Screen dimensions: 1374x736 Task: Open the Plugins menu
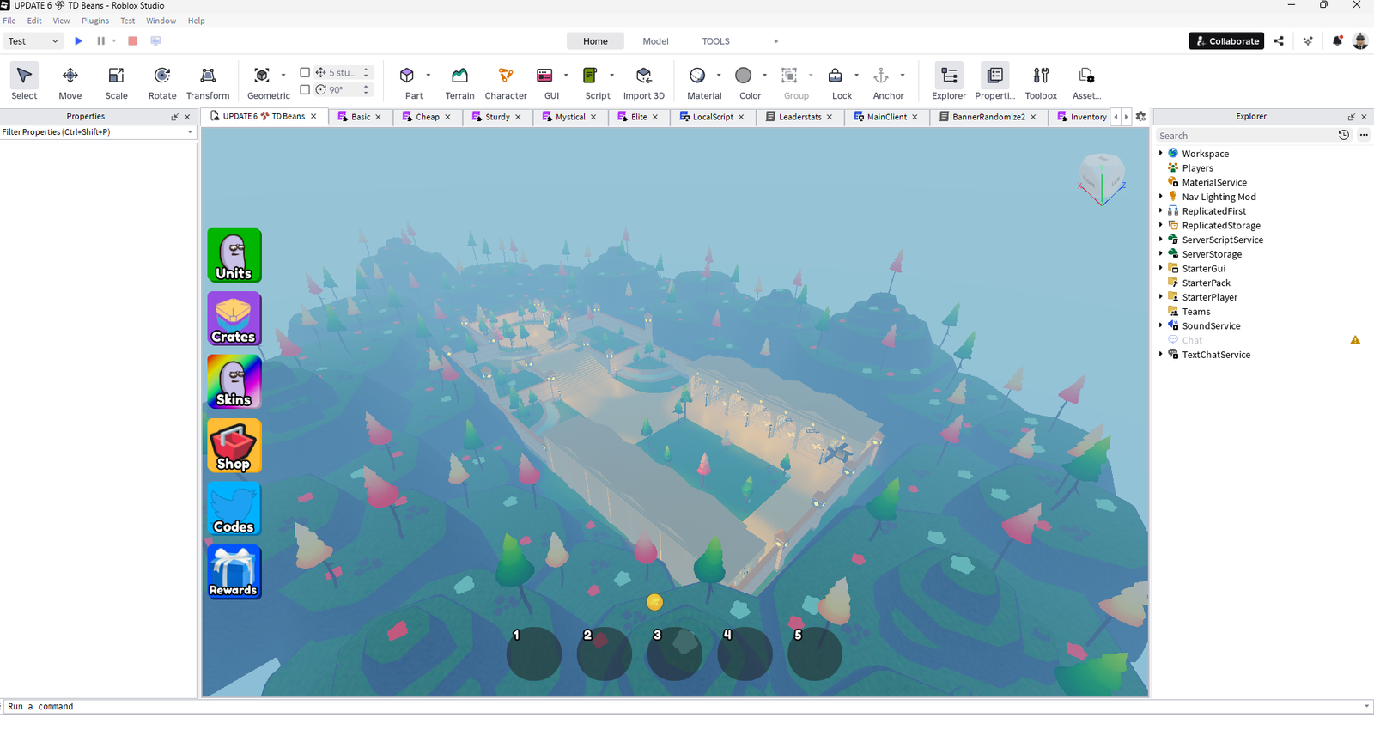point(95,21)
